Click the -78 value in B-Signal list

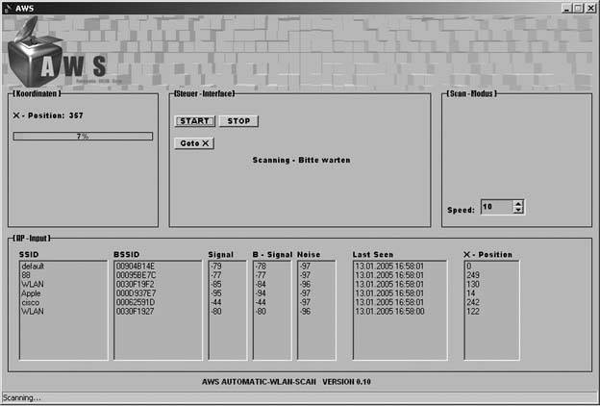[262, 266]
